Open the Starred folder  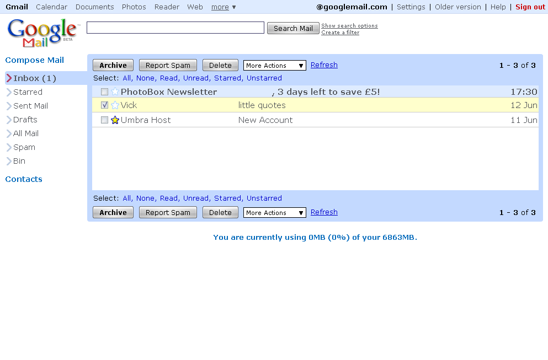pyautogui.click(x=28, y=92)
